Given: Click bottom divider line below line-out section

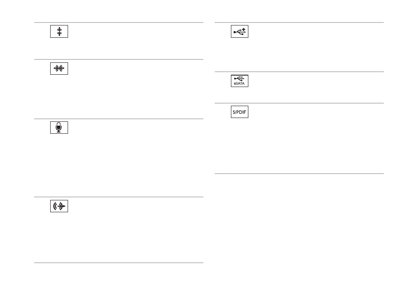Looking at the screenshot, I should pyautogui.click(x=119, y=263).
